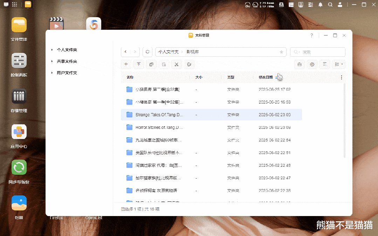Screen dimensions: 378x236
Task: Click the notification bell in top bar
Action: coord(321,5)
